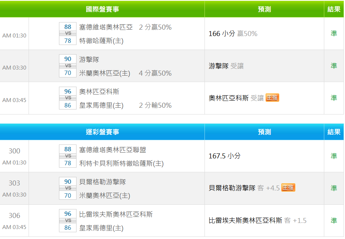Click the 主推 badge beside 貝爾格勒游擊隊 客 +4.5
This screenshot has width=345, height=239.
point(288,188)
